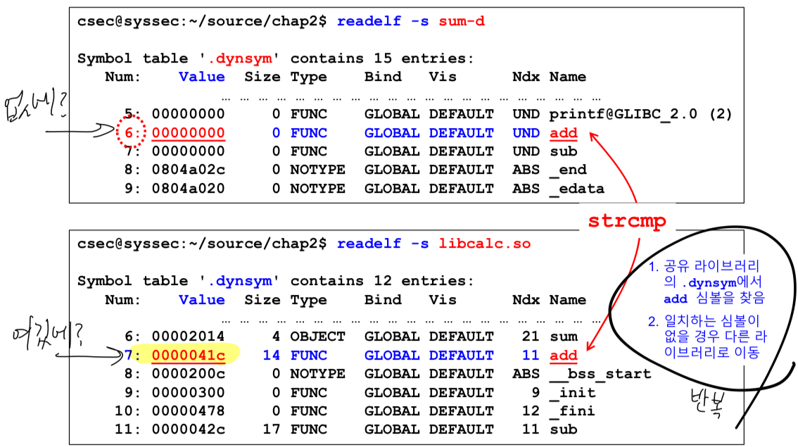Click the value '0000042c'

[x=189, y=429]
